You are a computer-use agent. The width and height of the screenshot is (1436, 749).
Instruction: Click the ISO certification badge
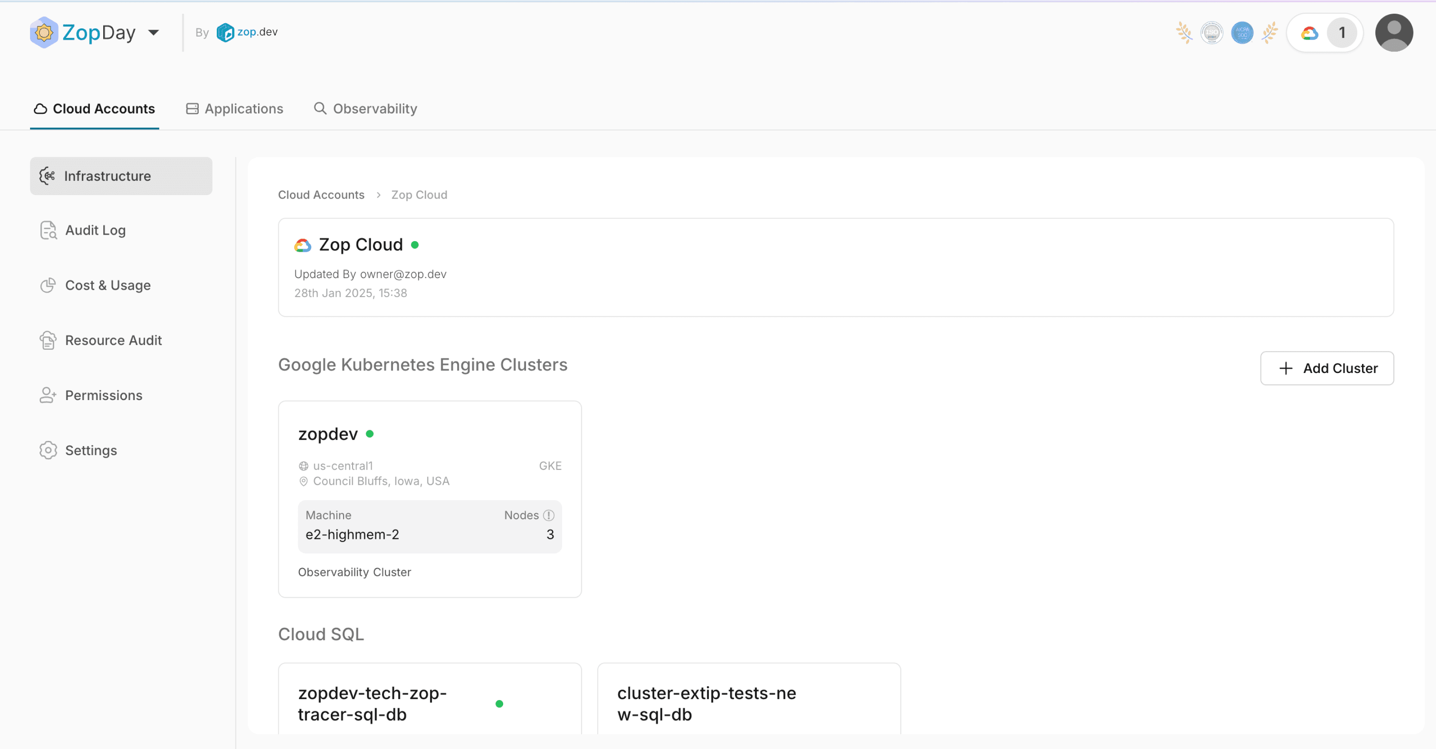pyautogui.click(x=1212, y=33)
